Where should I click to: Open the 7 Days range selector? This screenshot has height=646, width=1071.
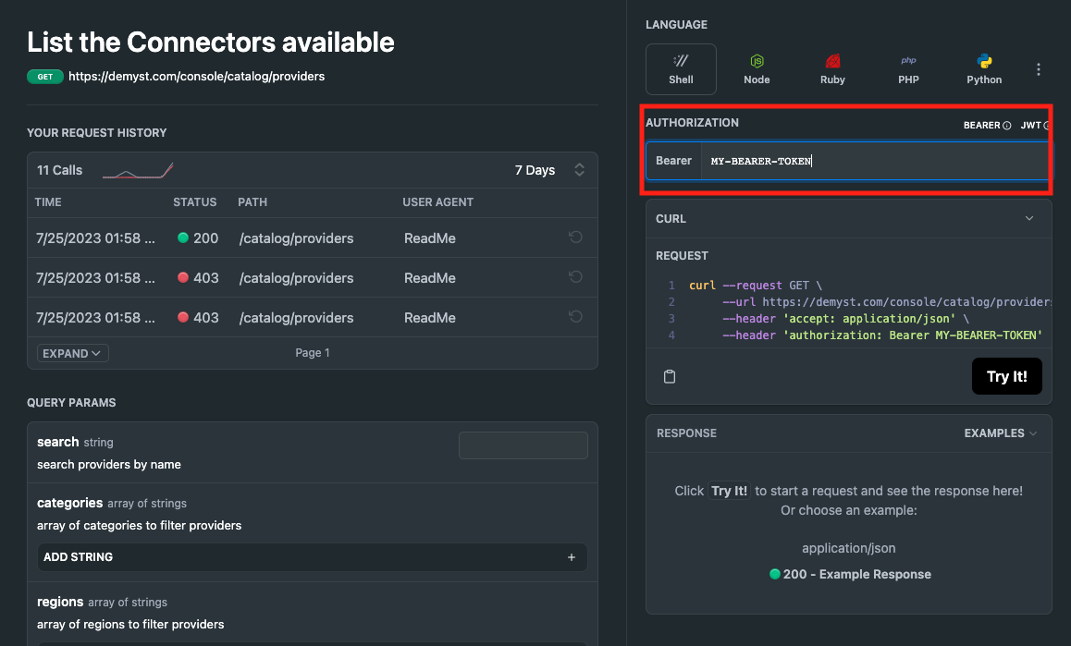tap(549, 170)
